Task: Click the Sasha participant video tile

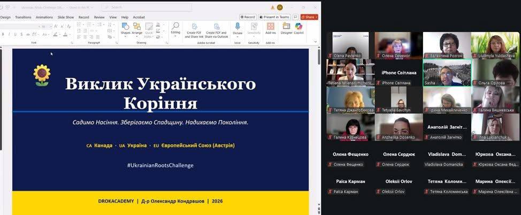Action: 447,73
